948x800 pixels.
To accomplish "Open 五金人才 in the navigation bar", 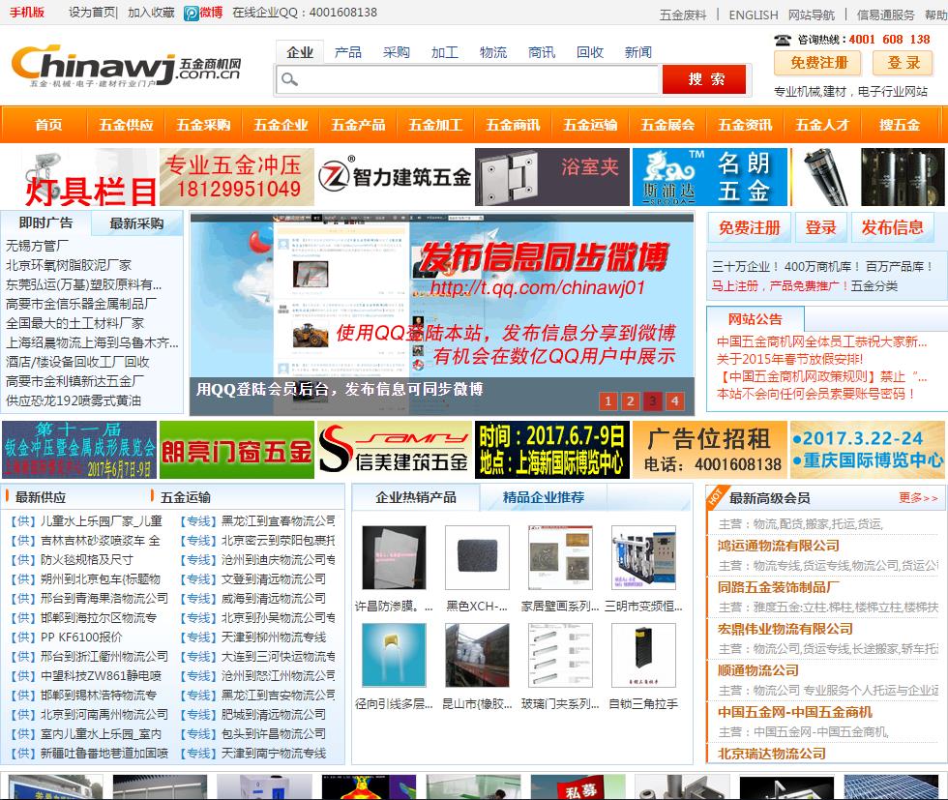I will click(822, 125).
